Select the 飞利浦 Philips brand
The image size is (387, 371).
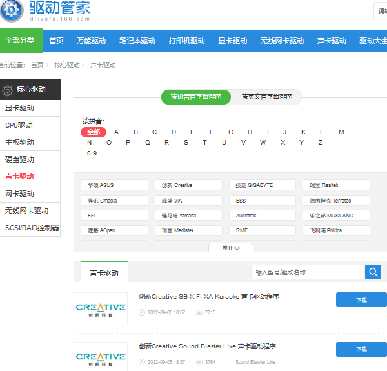[337, 230]
